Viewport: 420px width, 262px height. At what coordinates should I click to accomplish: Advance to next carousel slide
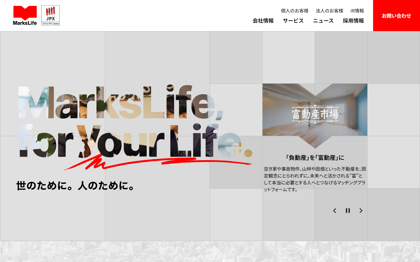pyautogui.click(x=361, y=211)
